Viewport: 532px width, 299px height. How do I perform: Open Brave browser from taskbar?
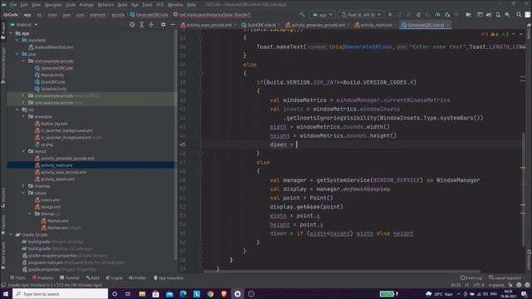click(224, 293)
